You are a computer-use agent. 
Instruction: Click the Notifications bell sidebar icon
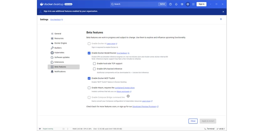(x=52, y=71)
